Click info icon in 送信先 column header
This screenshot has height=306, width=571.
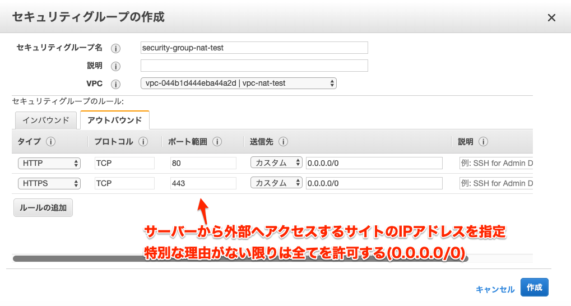(283, 142)
